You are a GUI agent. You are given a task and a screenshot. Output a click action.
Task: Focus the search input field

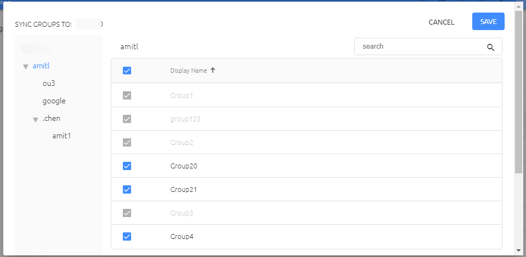tap(423, 46)
